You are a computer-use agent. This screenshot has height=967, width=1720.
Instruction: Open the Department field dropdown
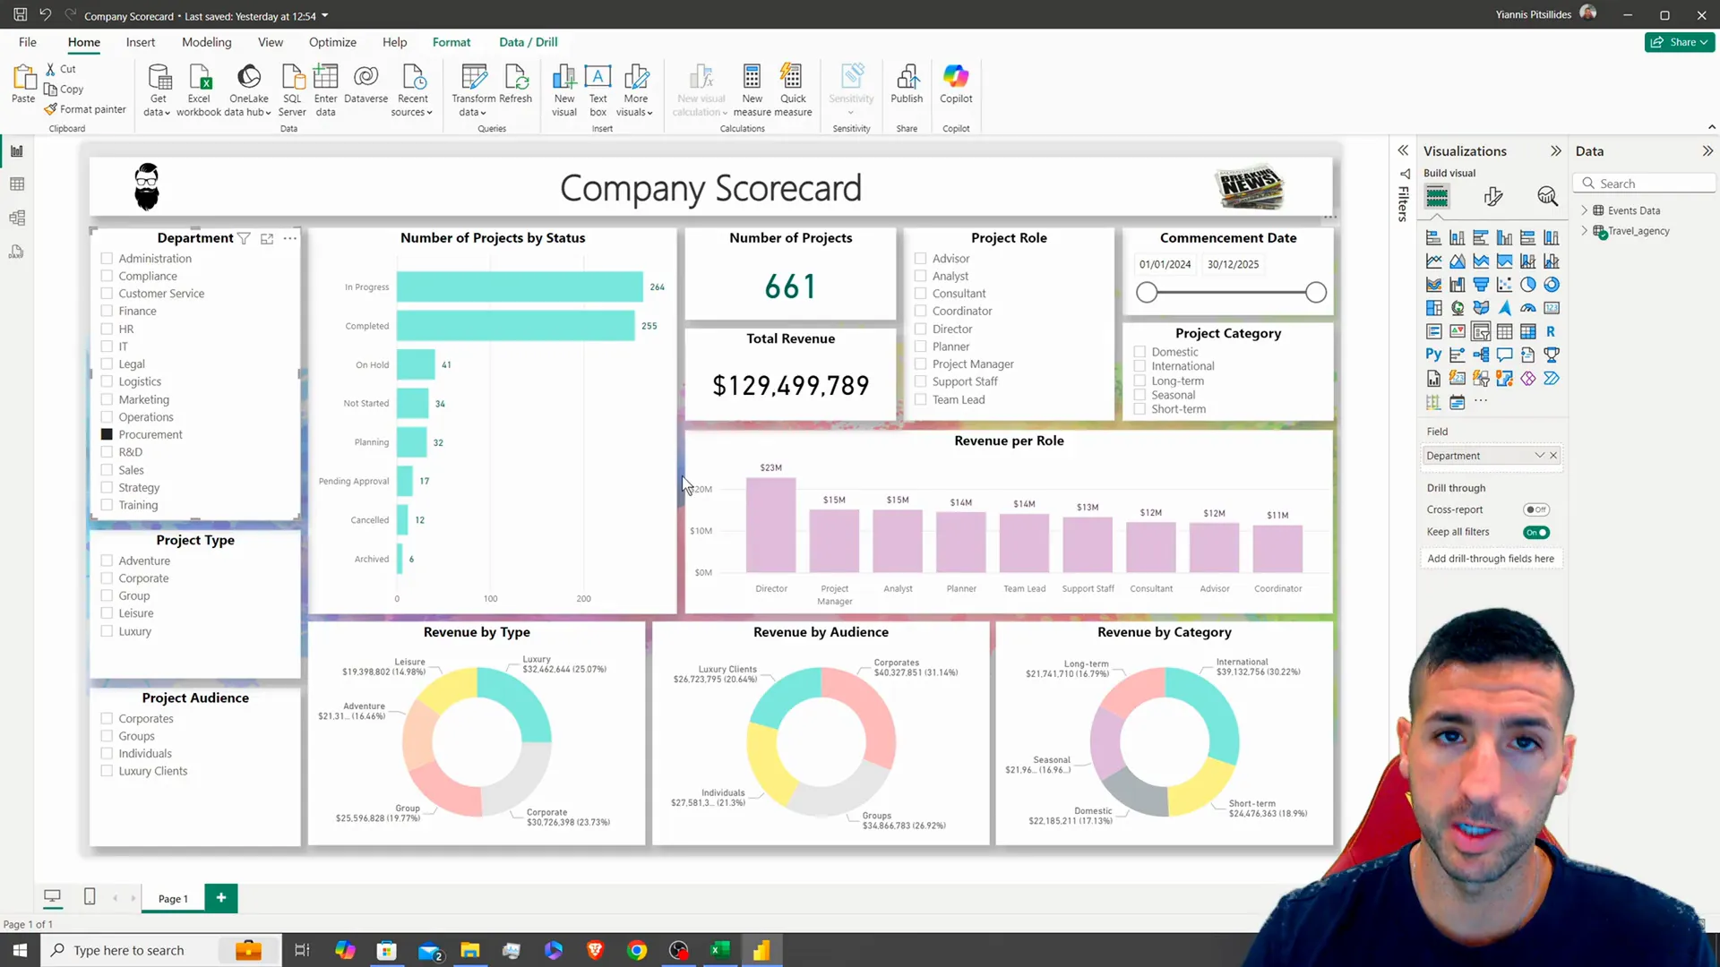1539,456
